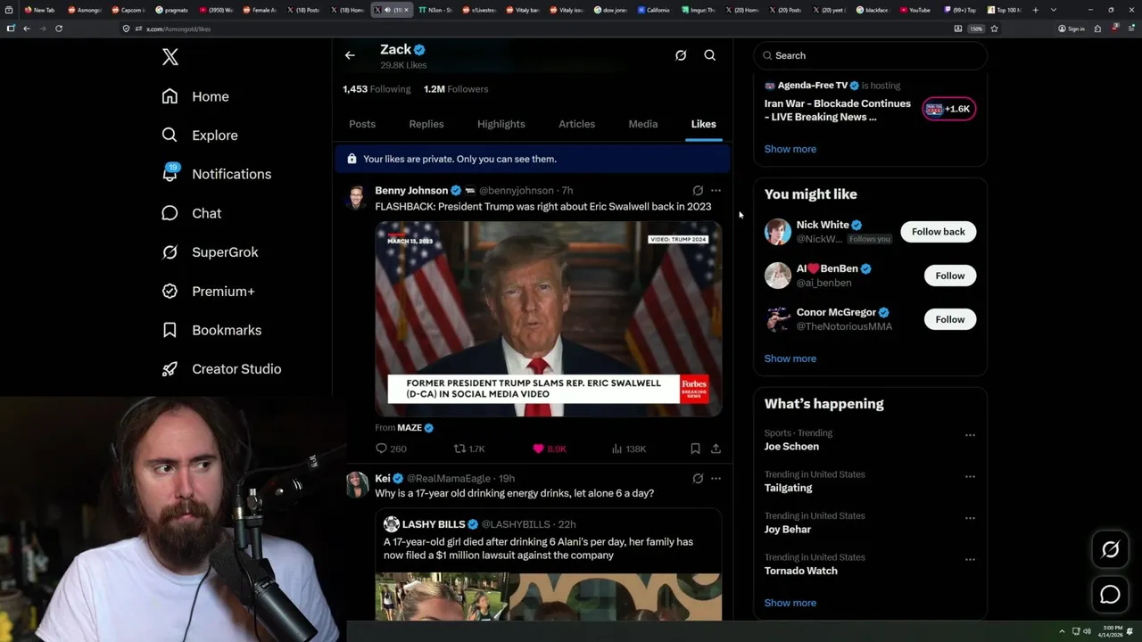This screenshot has height=642, width=1142.
Task: Open Benny Johnson's profile name link
Action: [x=411, y=191]
